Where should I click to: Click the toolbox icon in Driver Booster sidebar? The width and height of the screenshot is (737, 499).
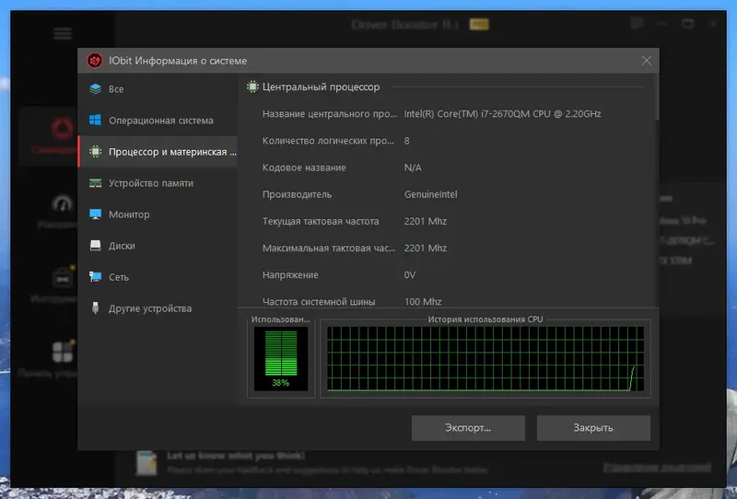click(x=63, y=277)
